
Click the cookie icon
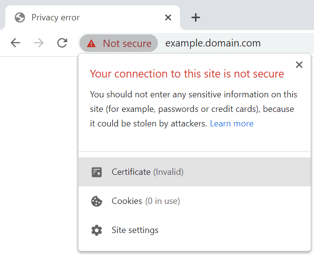tap(97, 201)
